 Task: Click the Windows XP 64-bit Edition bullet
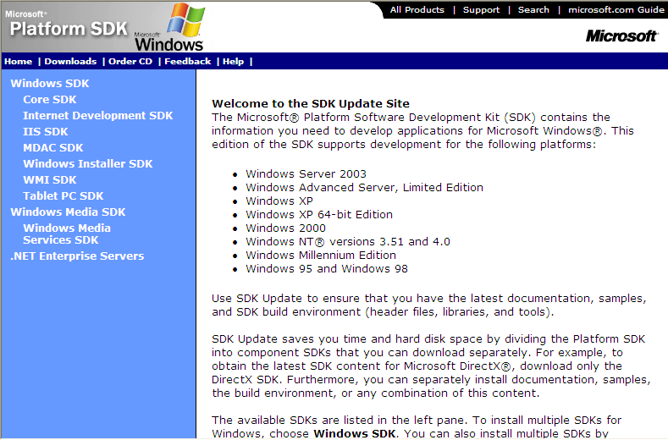319,215
